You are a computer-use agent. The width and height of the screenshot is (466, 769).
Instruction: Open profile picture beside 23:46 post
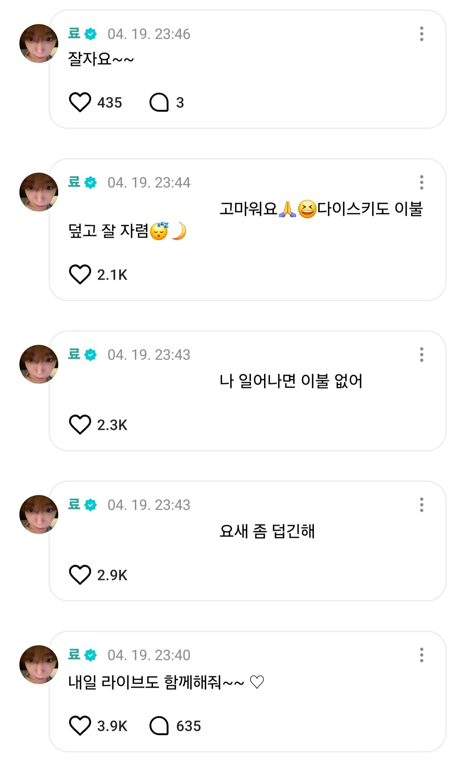coord(39,43)
